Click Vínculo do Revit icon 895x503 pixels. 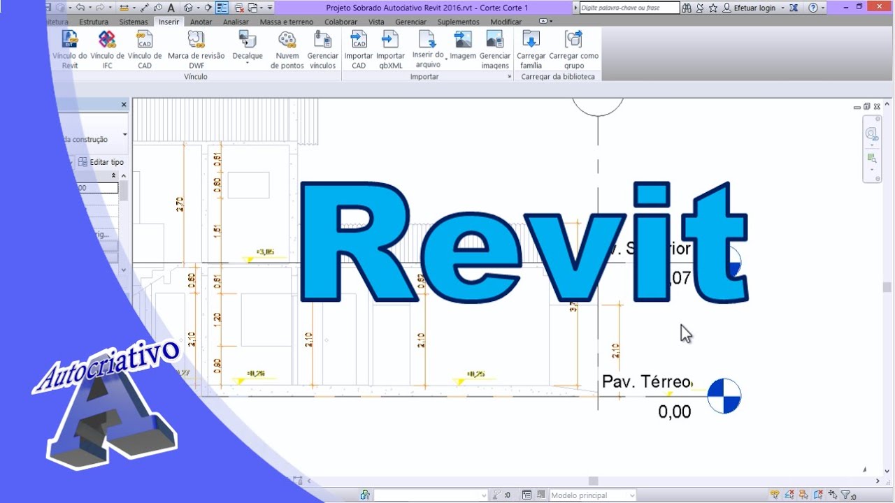coord(70,39)
